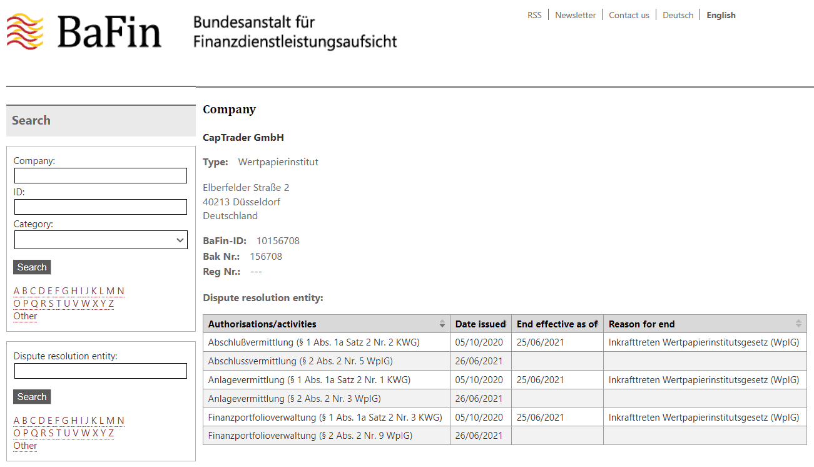Select the English language link
This screenshot has width=814, height=467.
click(721, 15)
